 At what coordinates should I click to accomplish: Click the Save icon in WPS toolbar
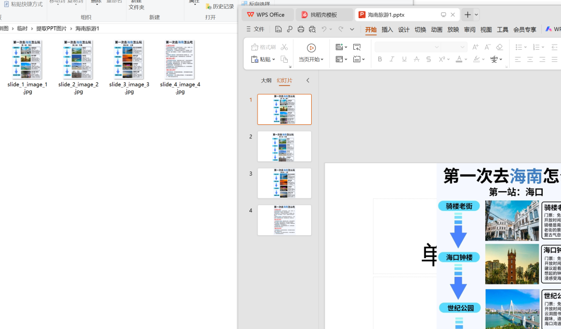(x=278, y=29)
